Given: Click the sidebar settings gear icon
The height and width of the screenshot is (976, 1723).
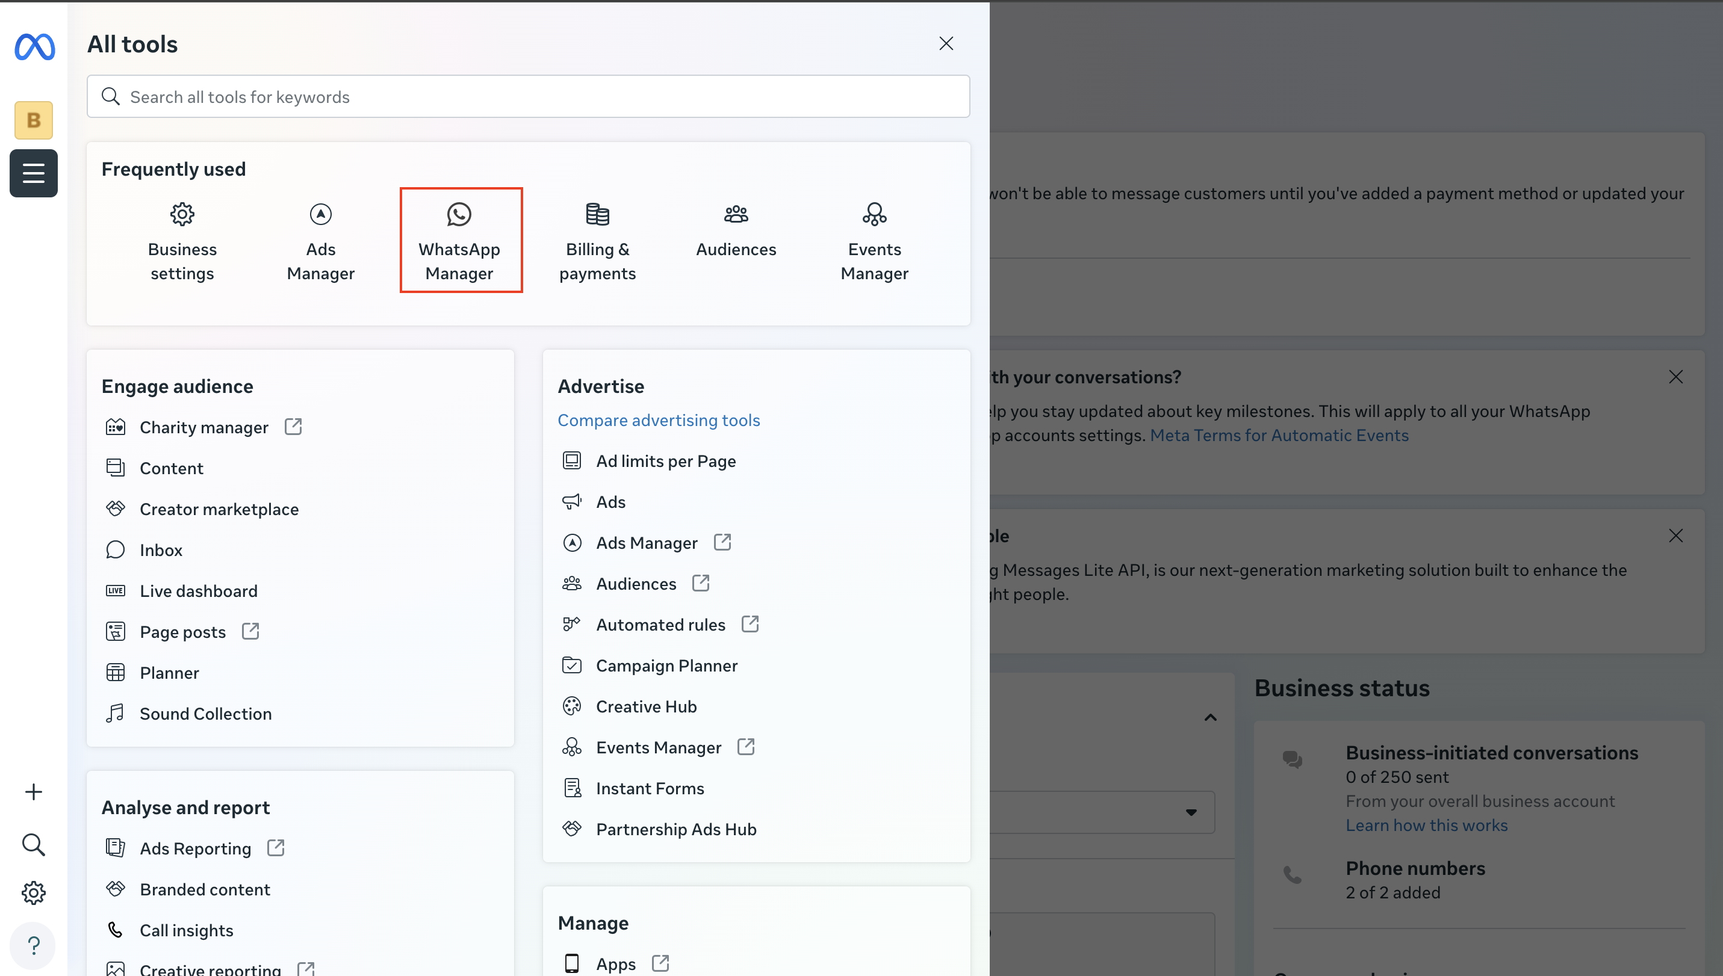Looking at the screenshot, I should click(x=34, y=893).
